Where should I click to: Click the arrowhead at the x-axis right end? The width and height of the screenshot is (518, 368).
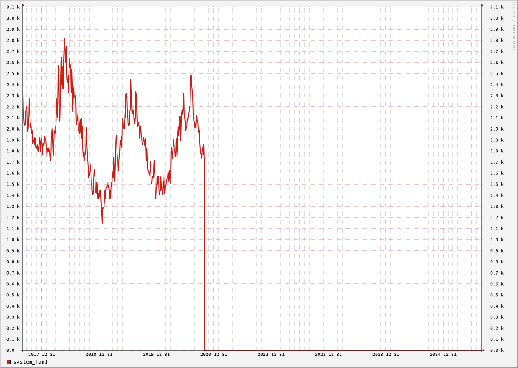(x=483, y=350)
